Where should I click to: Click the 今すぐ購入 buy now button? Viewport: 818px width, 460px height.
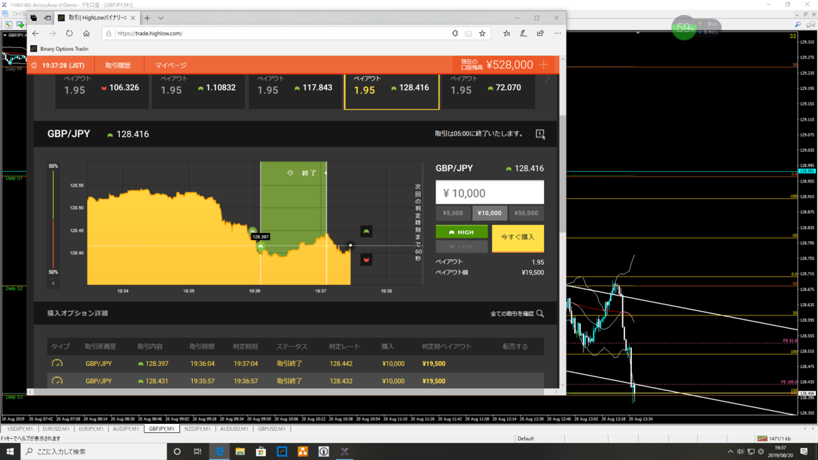[x=518, y=238]
